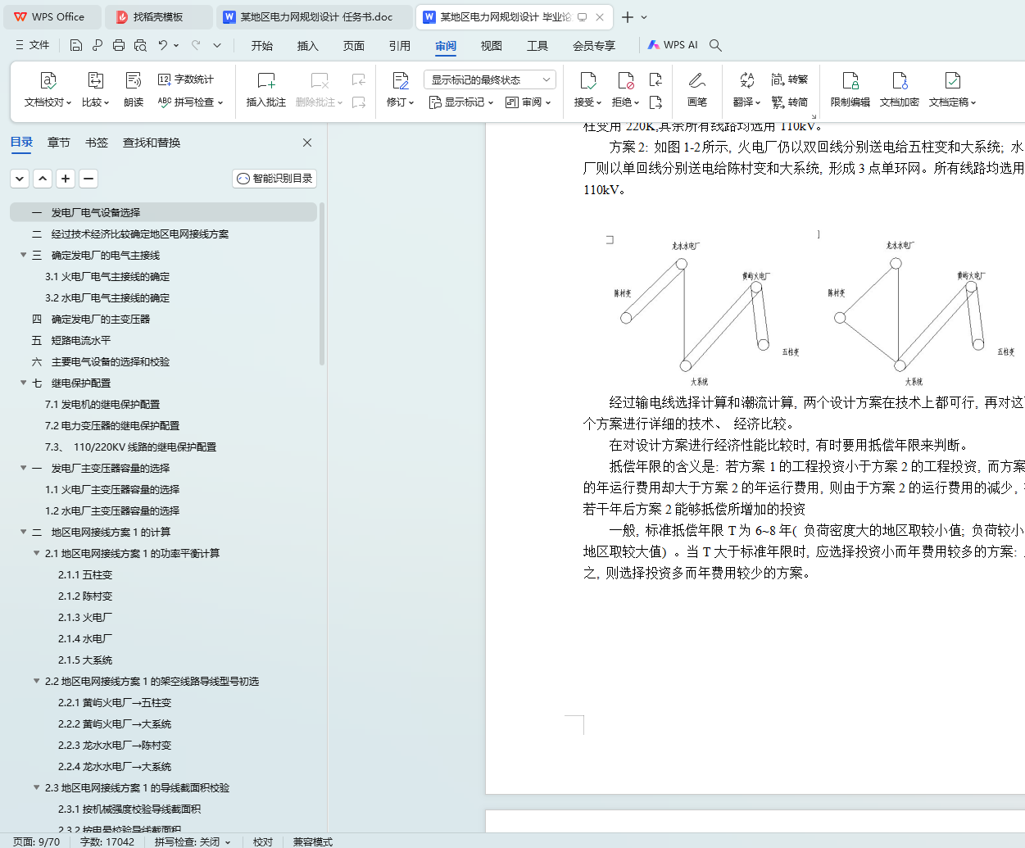Close the navigation pane
Image resolution: width=1025 pixels, height=848 pixels.
307,143
